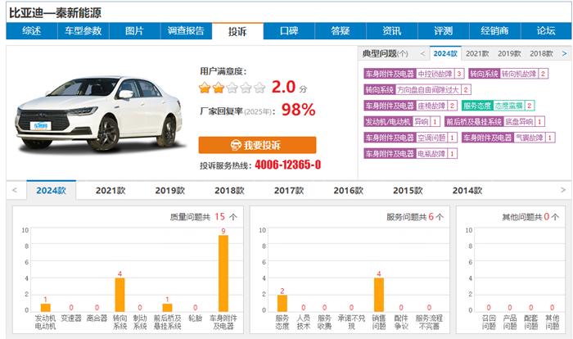The height and width of the screenshot is (339, 573).
Task: Click the 座椅故障 issue tag
Action: (x=410, y=106)
